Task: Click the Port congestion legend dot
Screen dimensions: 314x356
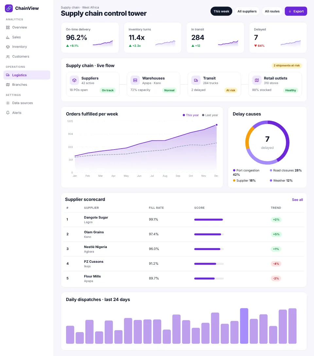Action: click(234, 170)
